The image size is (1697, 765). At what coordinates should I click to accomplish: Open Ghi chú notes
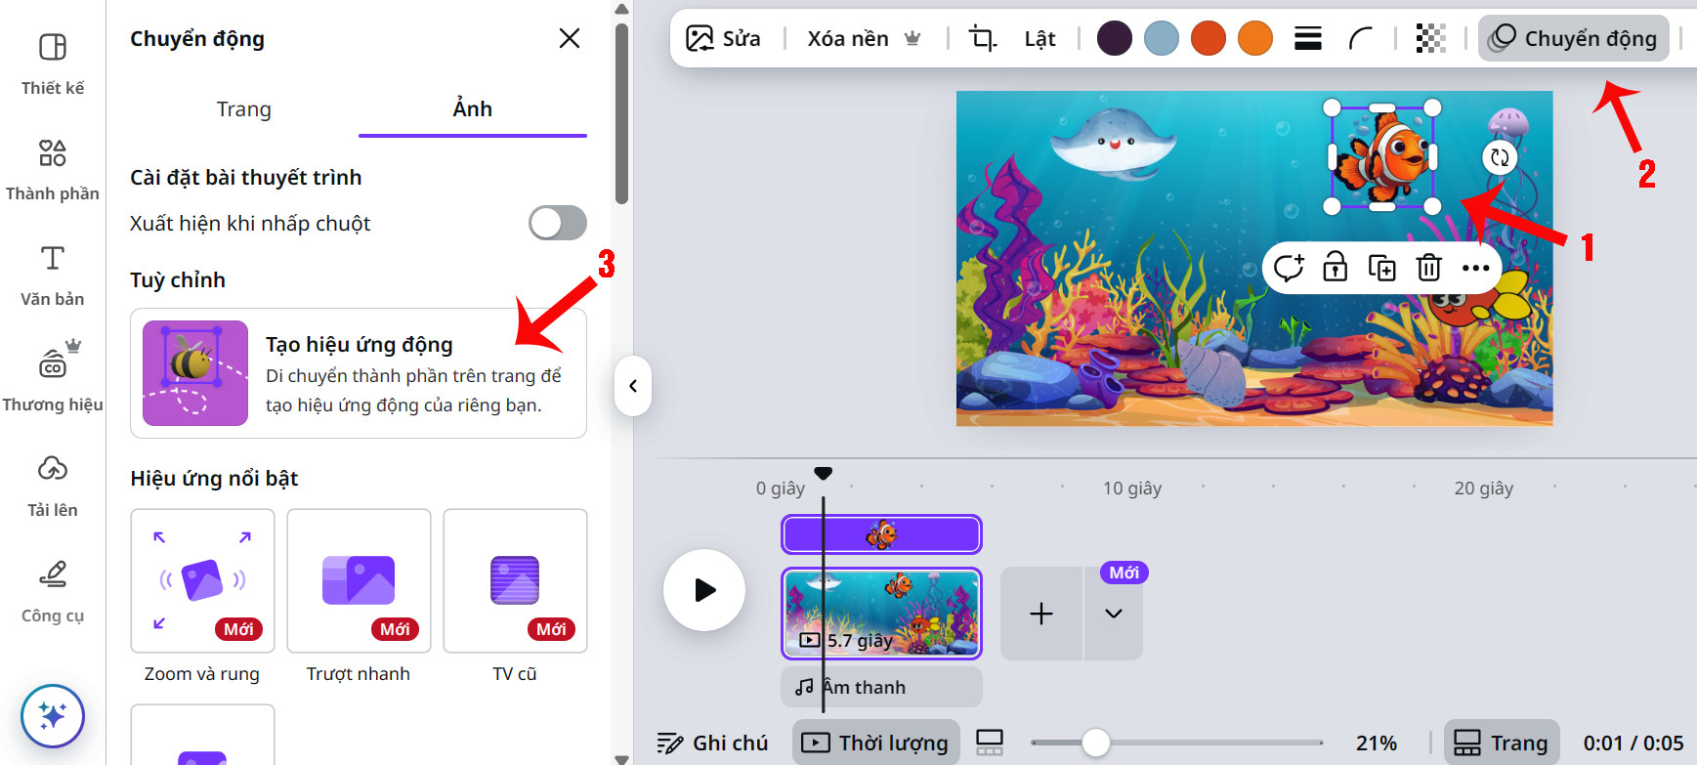tap(712, 743)
